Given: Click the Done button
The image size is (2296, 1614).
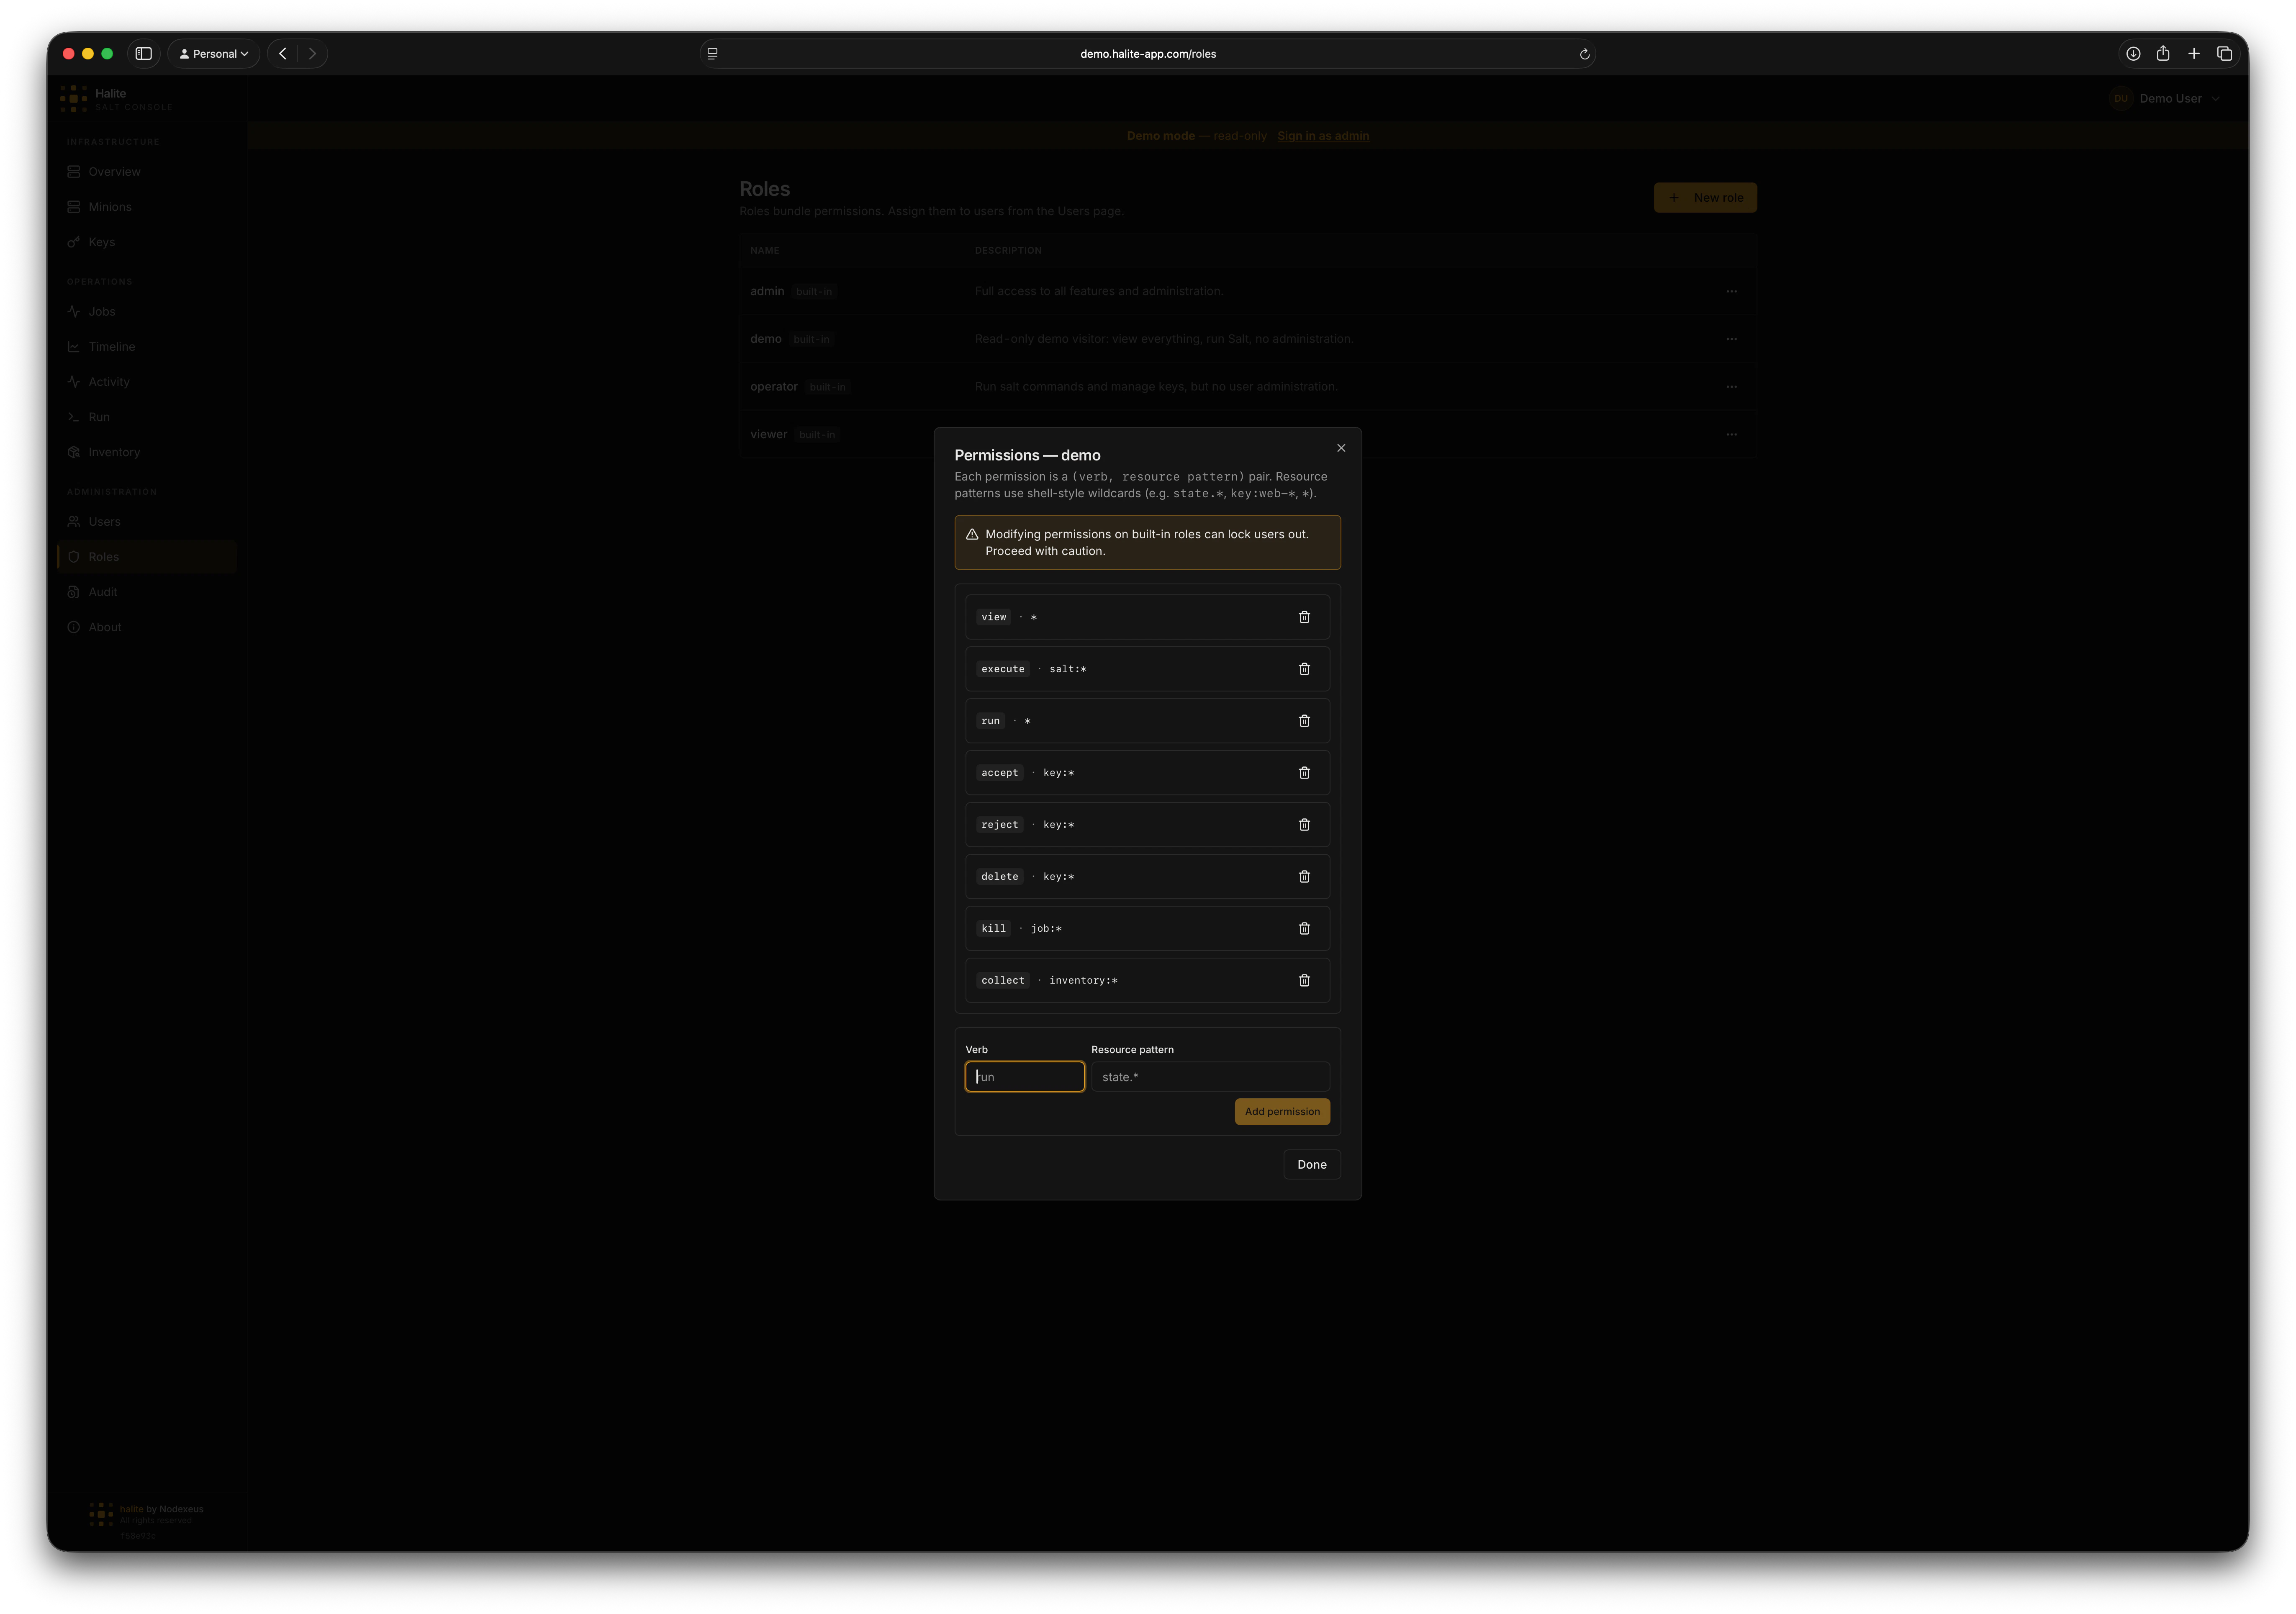Looking at the screenshot, I should [1312, 1165].
